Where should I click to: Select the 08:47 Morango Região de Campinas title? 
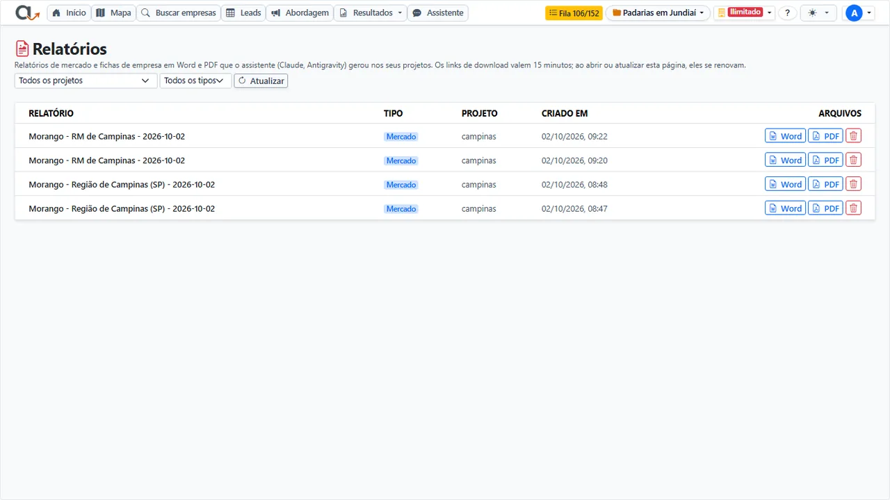(x=122, y=208)
